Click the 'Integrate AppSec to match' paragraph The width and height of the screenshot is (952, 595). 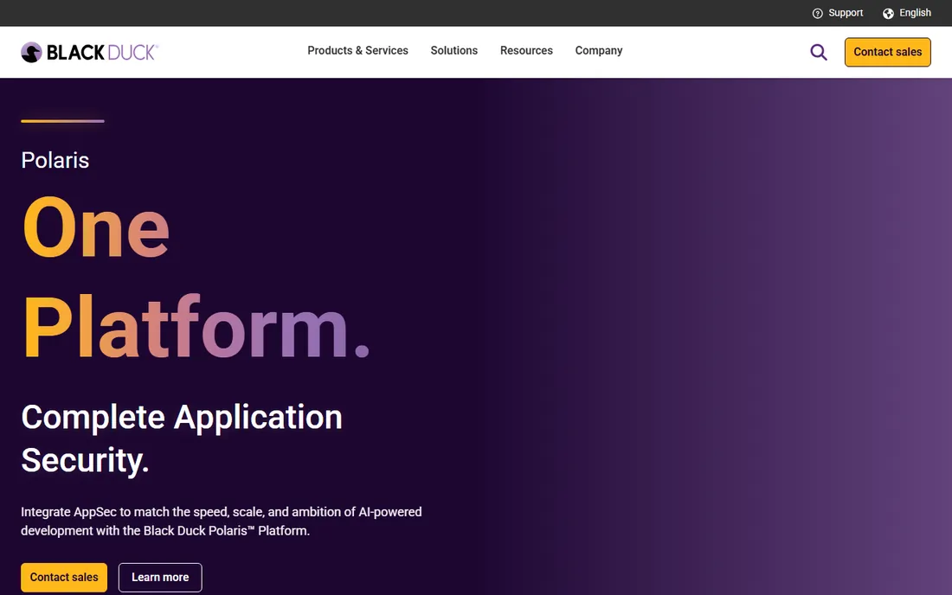click(x=221, y=521)
